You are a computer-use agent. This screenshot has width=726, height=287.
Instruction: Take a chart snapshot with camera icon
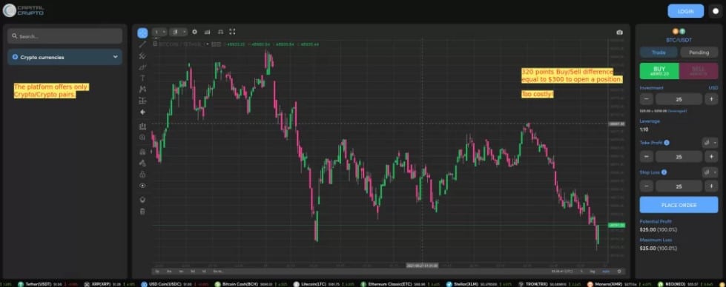[619, 33]
